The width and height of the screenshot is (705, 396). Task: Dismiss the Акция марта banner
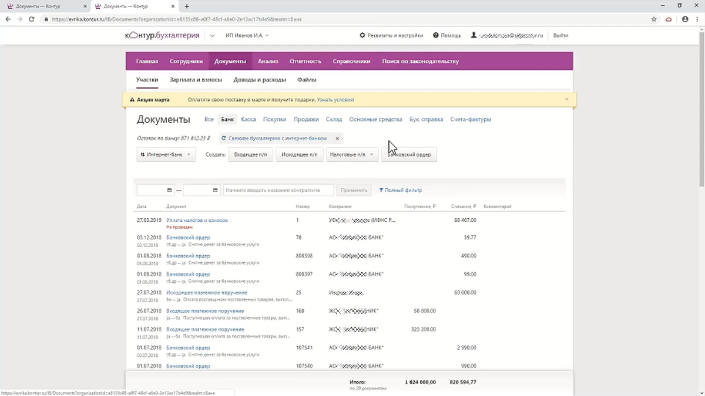(567, 99)
